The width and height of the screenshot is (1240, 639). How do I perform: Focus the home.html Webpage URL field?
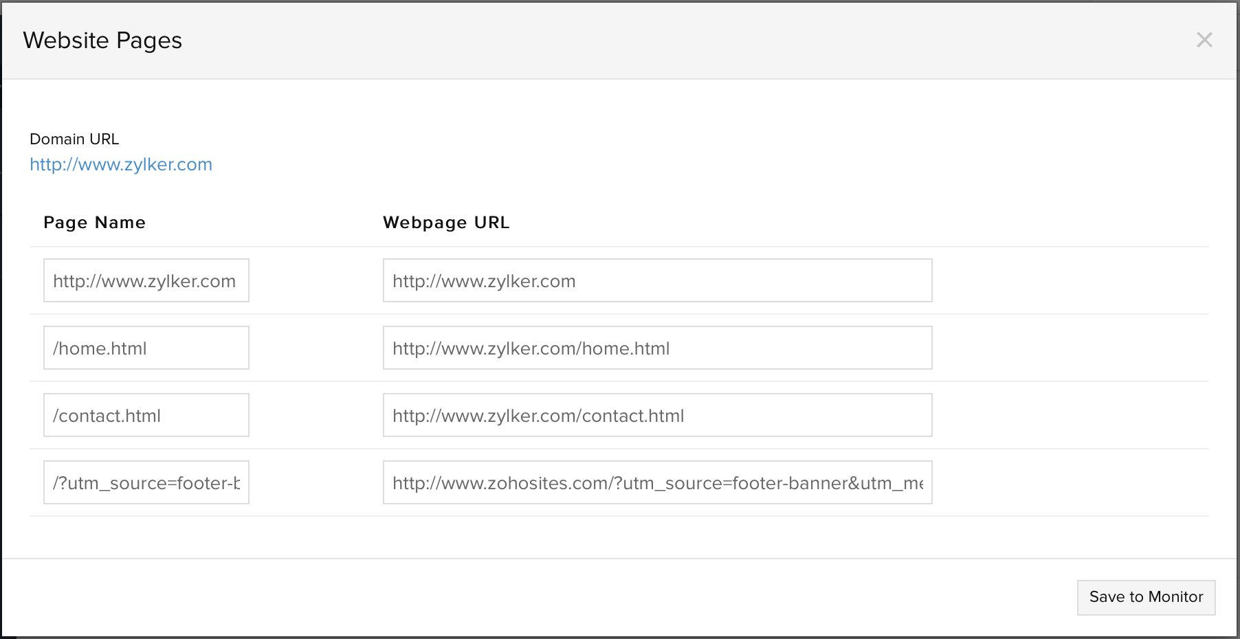657,348
